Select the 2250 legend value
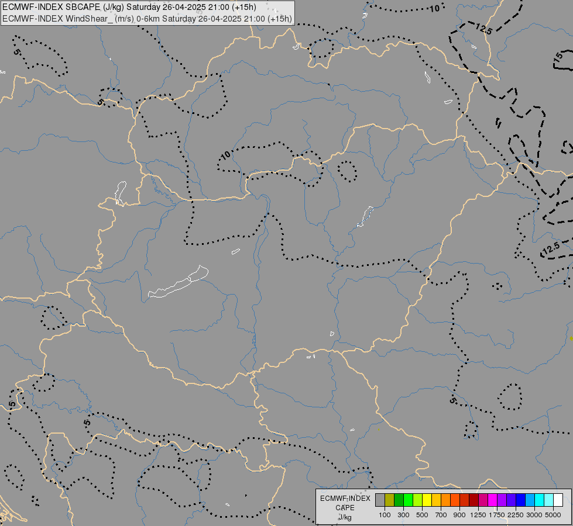Image resolution: width=573 pixels, height=526 pixels. 516,515
